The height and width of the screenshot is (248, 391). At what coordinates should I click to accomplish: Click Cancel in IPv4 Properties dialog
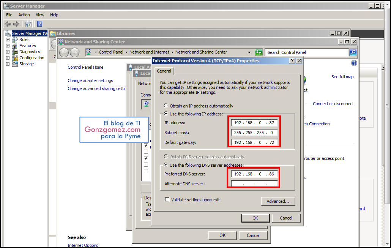(286, 218)
